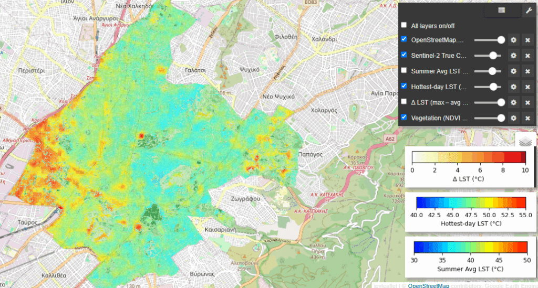Screen dimensions: 538x288
Task: Toggle All layers on/off checkbox
Action: point(404,25)
